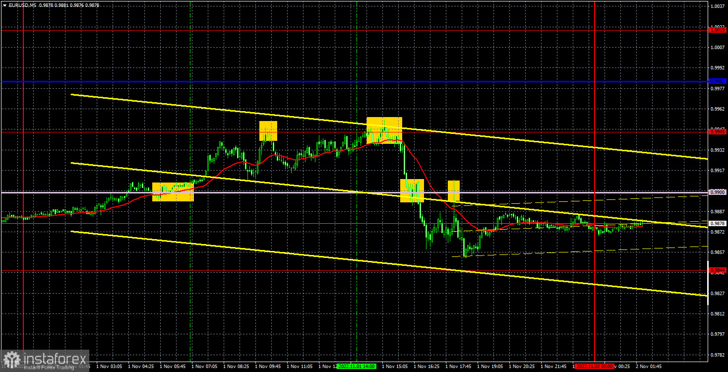Click the 0.9812 price axis value
This screenshot has height=372, width=728.
click(x=718, y=314)
